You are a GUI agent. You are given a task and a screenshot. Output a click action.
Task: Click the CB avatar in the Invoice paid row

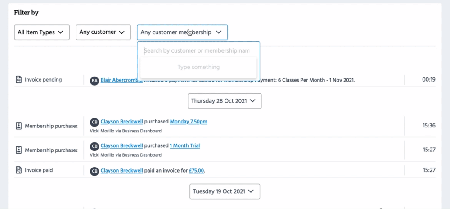point(94,171)
